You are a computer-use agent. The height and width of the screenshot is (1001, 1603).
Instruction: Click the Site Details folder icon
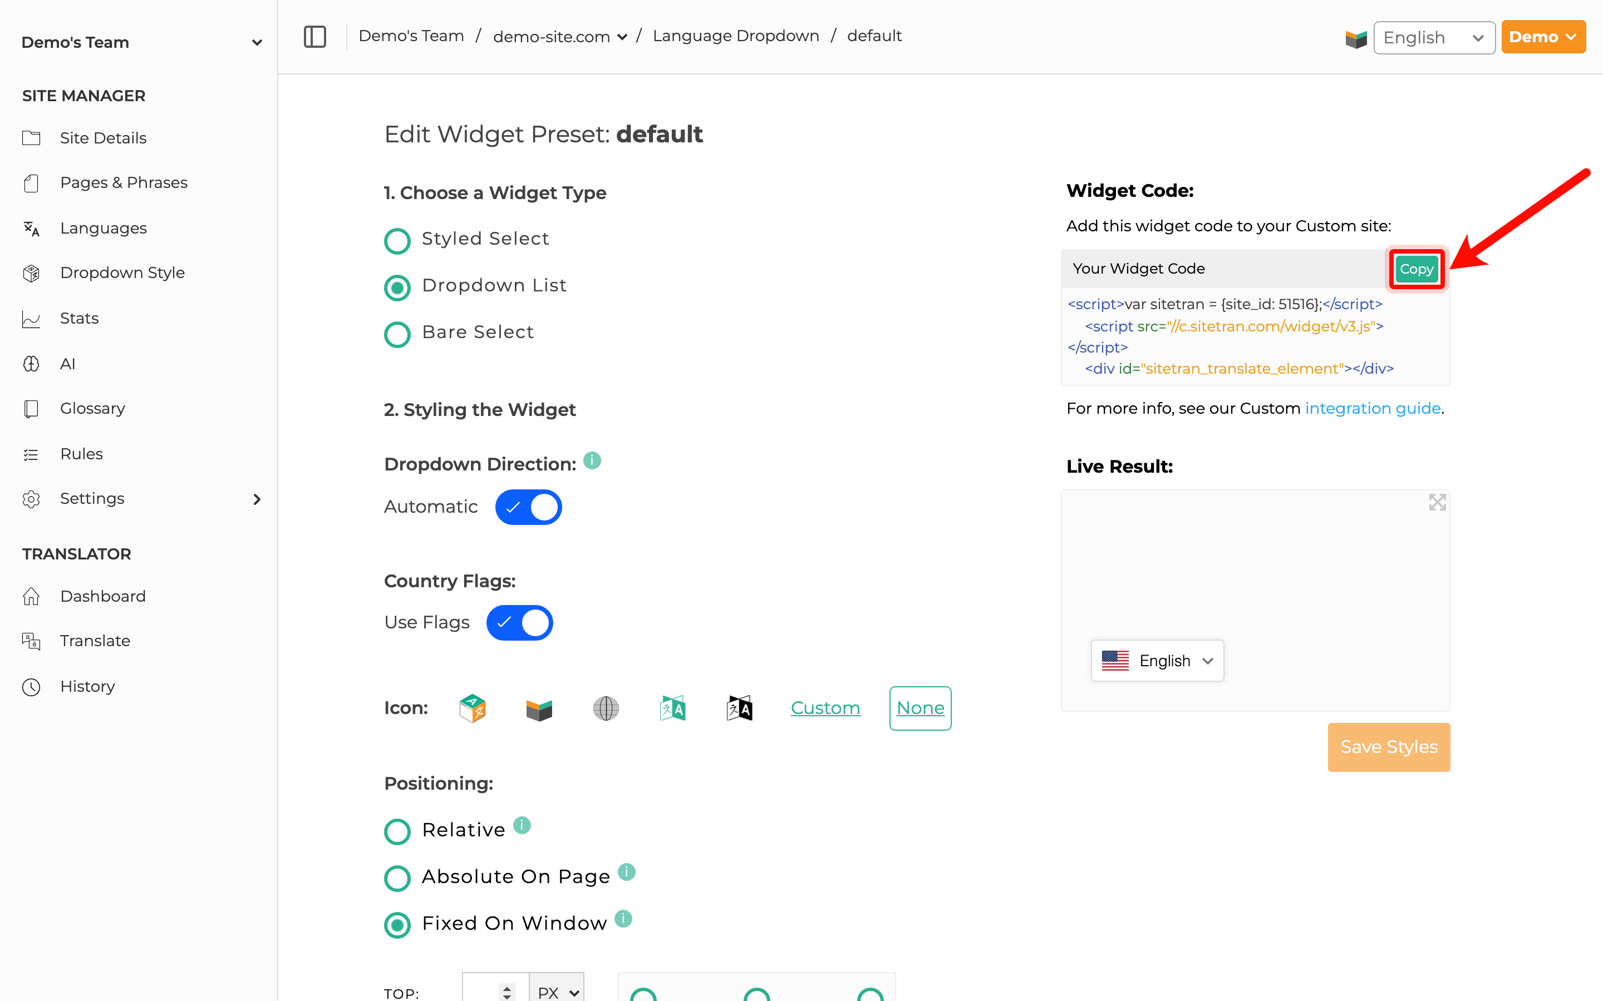click(x=31, y=138)
